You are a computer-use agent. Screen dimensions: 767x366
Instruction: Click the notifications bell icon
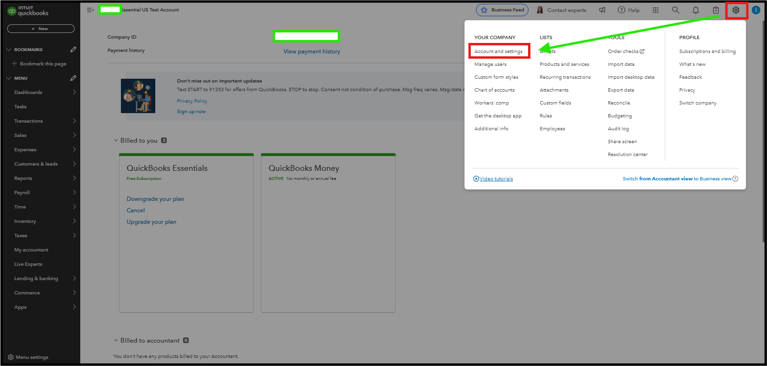pyautogui.click(x=696, y=10)
